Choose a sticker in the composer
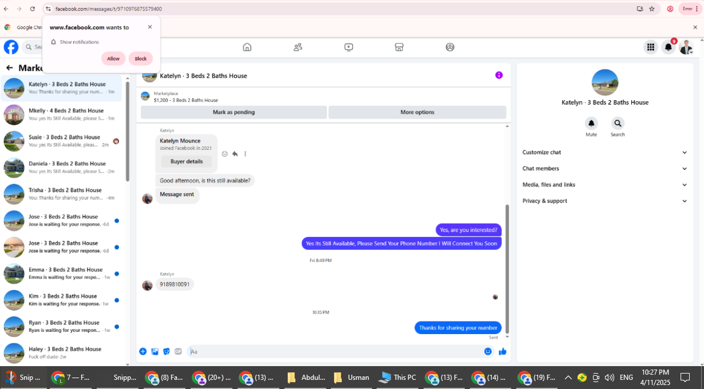The height and width of the screenshot is (389, 704). coord(167,351)
